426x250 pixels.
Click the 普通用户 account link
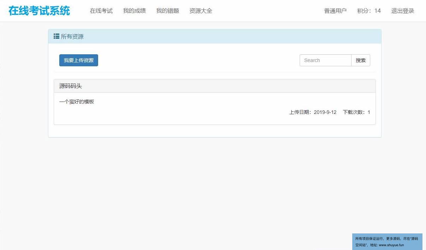point(335,11)
